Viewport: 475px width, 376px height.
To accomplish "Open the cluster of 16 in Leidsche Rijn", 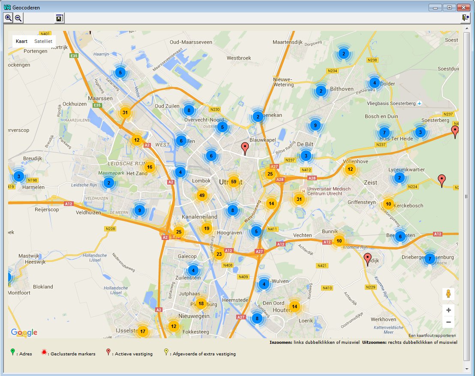I will (149, 167).
